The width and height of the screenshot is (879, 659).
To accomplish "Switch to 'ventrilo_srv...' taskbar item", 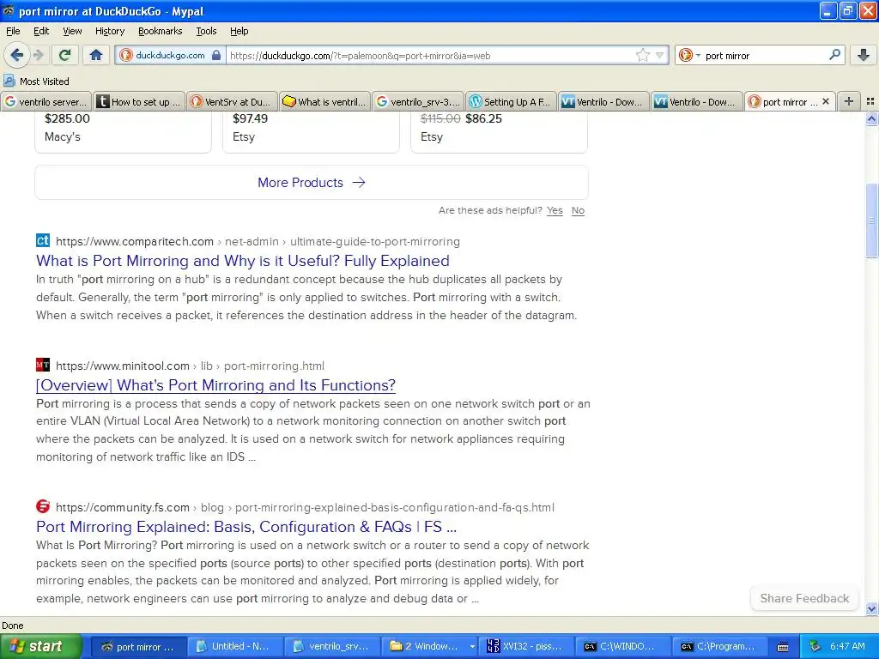I will tap(331, 646).
